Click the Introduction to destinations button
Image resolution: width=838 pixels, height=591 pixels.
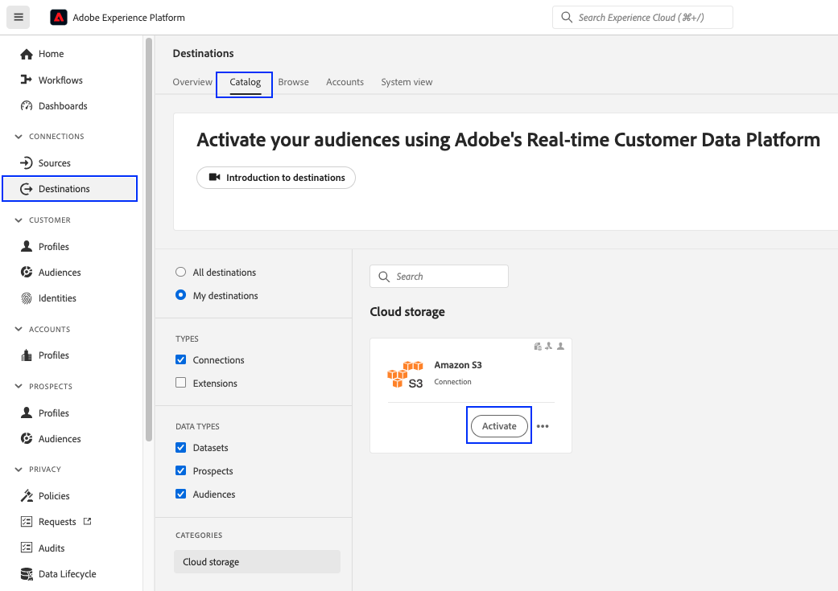tap(276, 178)
